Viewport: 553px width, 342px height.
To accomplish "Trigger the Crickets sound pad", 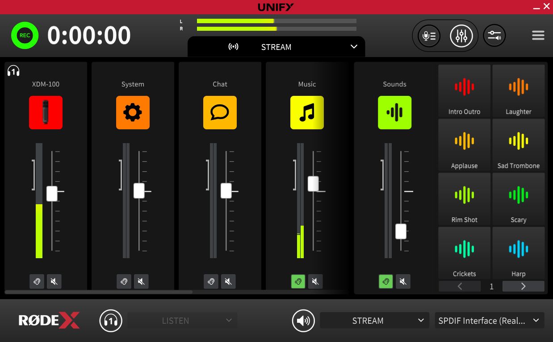I will coord(465,253).
